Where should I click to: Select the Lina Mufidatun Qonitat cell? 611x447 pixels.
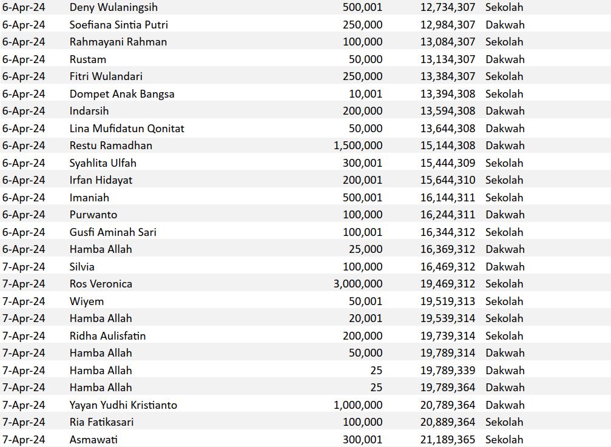pos(127,129)
